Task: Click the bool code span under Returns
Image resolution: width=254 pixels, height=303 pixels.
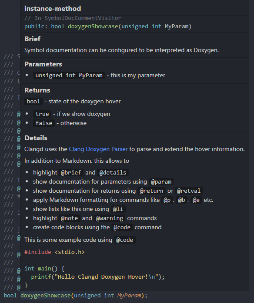Action: click(33, 101)
